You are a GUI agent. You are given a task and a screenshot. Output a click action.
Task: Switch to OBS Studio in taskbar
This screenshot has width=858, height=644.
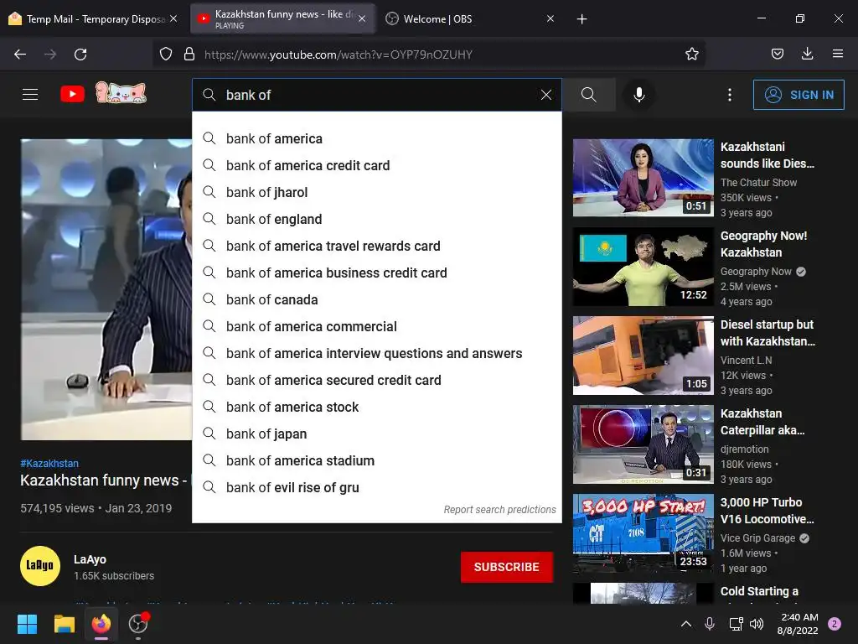tap(138, 624)
